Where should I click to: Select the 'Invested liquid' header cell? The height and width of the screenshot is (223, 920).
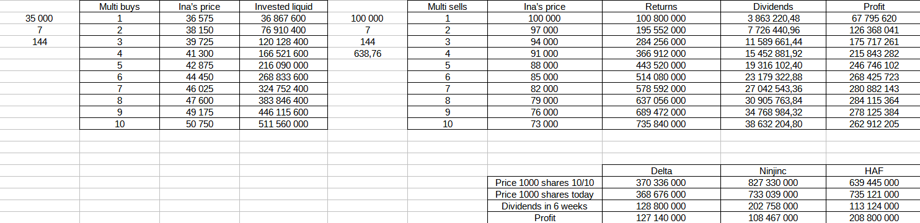tap(283, 7)
